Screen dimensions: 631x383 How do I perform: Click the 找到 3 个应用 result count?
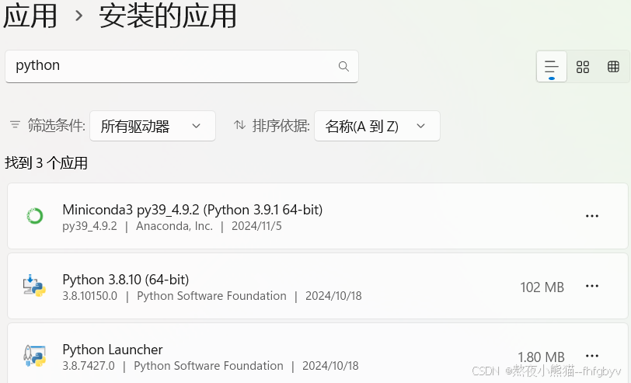pos(46,163)
